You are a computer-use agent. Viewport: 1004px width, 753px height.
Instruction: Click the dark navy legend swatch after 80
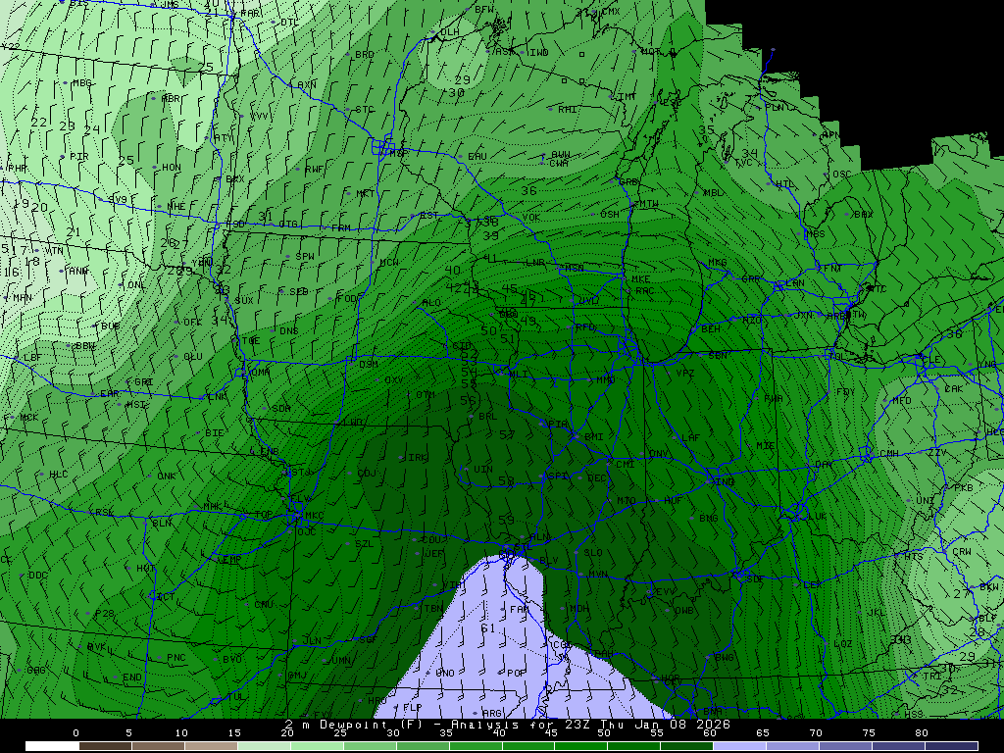(x=951, y=746)
